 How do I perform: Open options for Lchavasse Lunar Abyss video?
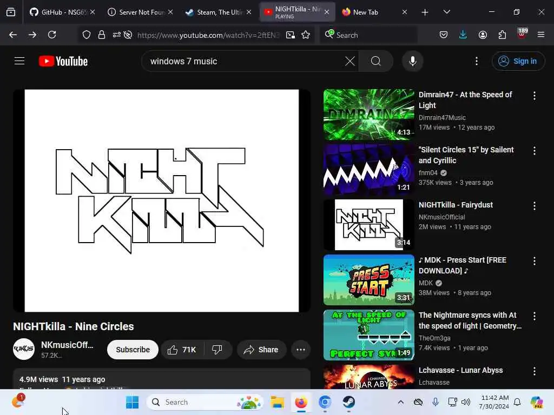(534, 371)
